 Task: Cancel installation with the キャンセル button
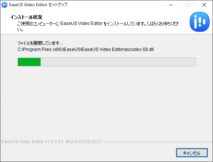point(192,152)
